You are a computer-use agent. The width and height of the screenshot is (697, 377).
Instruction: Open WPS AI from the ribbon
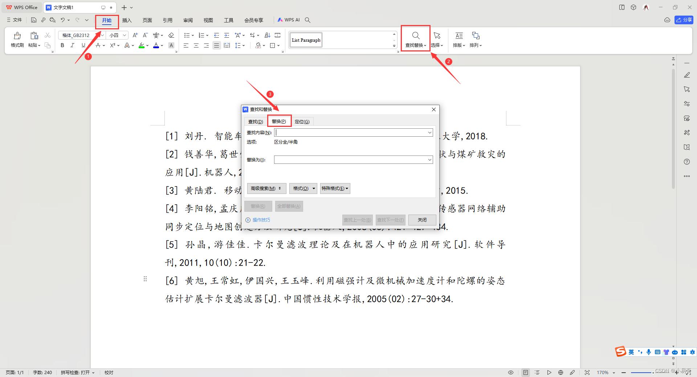coord(289,20)
